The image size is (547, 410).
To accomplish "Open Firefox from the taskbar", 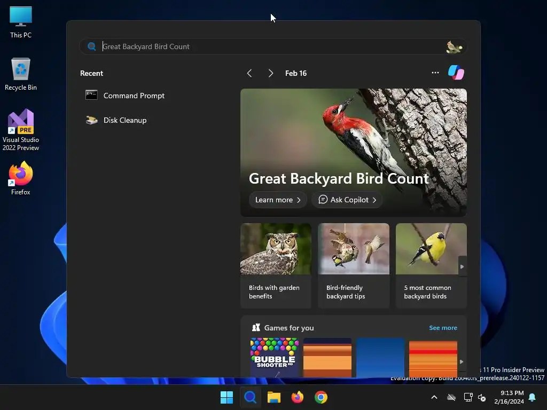I will pos(297,397).
